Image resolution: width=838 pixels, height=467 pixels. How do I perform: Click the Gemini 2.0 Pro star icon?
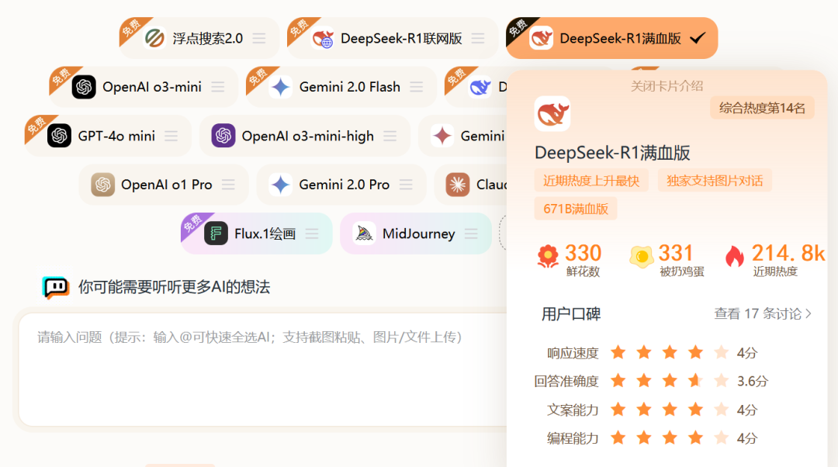point(280,185)
